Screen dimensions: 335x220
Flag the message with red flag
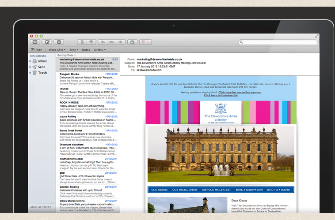pyautogui.click(x=143, y=42)
